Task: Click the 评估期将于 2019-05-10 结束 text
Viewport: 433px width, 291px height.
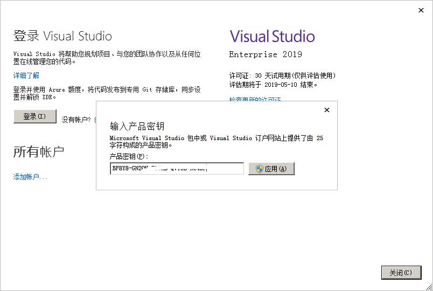Action: pos(273,85)
